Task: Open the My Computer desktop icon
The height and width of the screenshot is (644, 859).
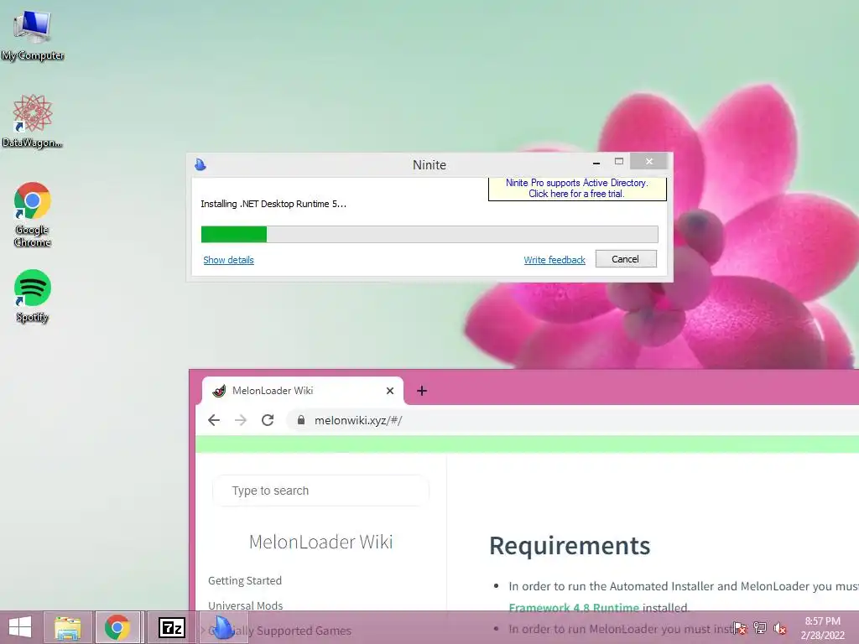Action: pos(33,34)
